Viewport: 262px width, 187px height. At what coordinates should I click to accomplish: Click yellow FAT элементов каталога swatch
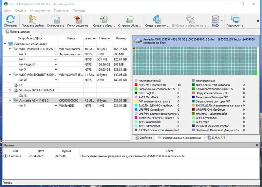(136, 101)
